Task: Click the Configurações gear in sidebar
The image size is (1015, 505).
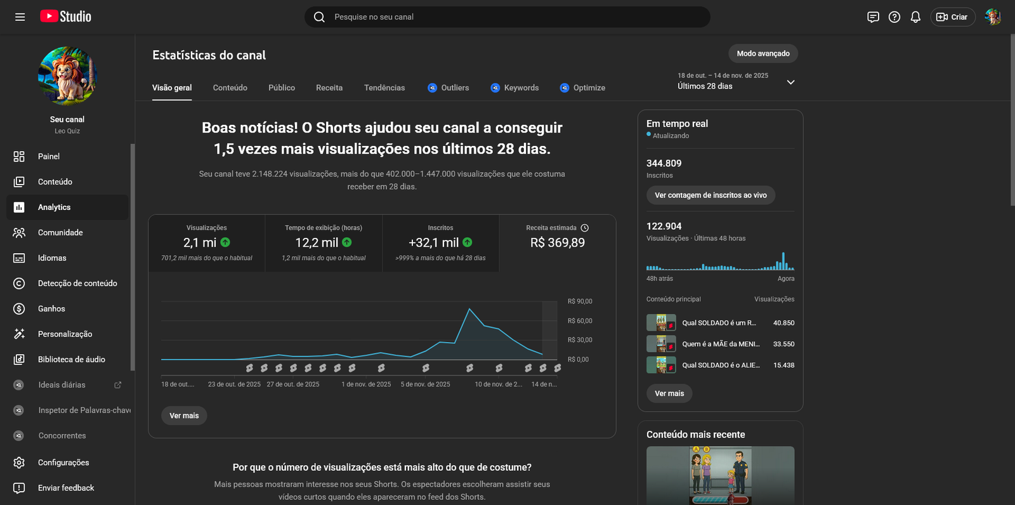Action: (x=19, y=462)
